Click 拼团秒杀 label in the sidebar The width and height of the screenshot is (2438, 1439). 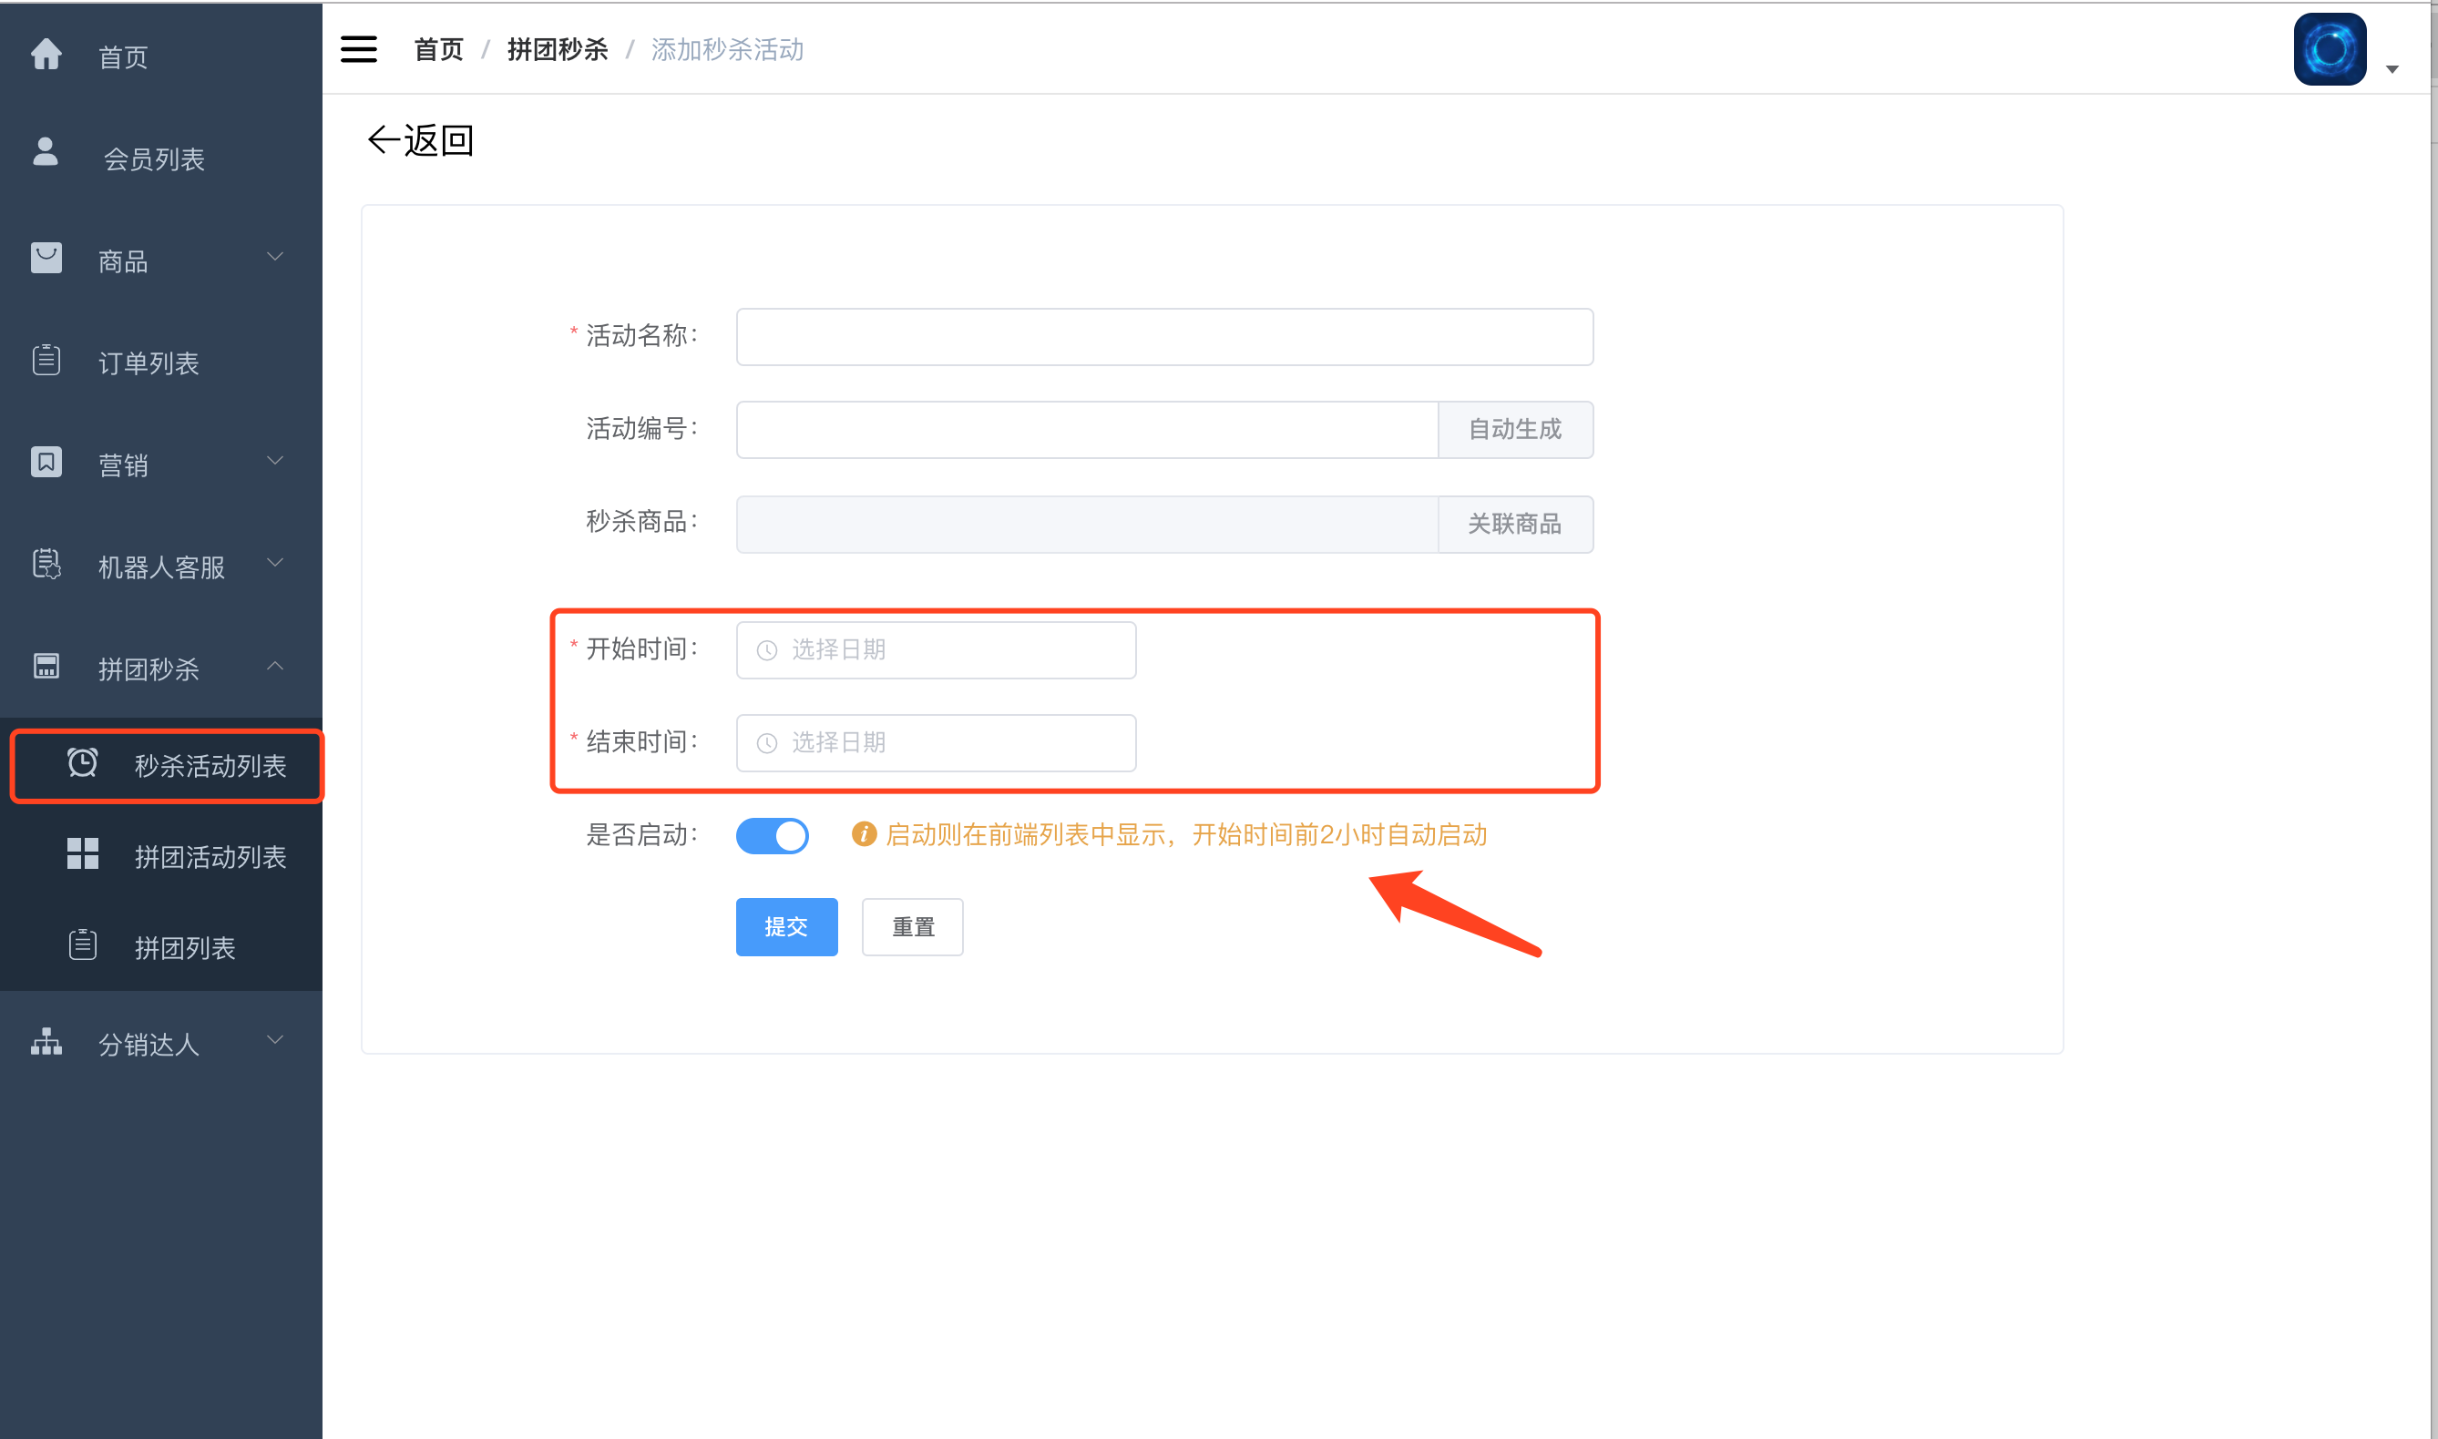(149, 668)
